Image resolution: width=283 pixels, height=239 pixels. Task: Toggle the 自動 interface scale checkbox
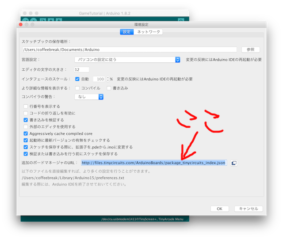tap(77, 79)
